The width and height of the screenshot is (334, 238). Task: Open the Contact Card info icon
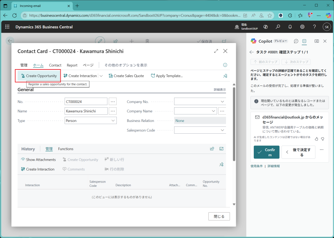[225, 65]
